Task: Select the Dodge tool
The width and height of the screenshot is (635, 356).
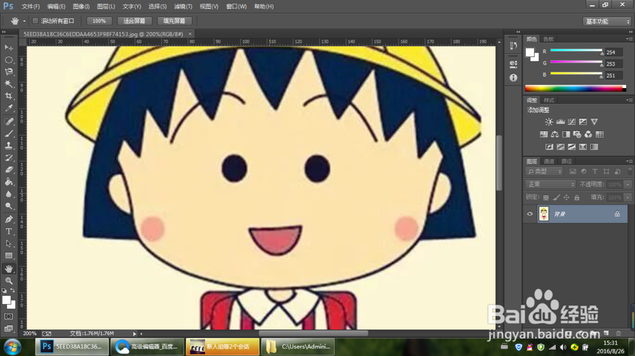Action: (8, 206)
